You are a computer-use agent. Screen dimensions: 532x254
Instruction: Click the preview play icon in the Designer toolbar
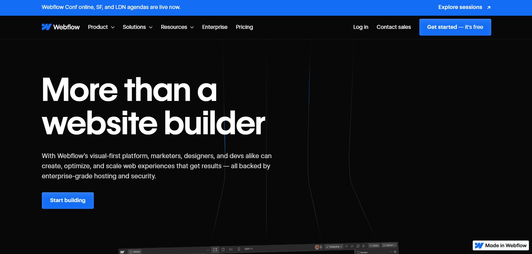364,246
